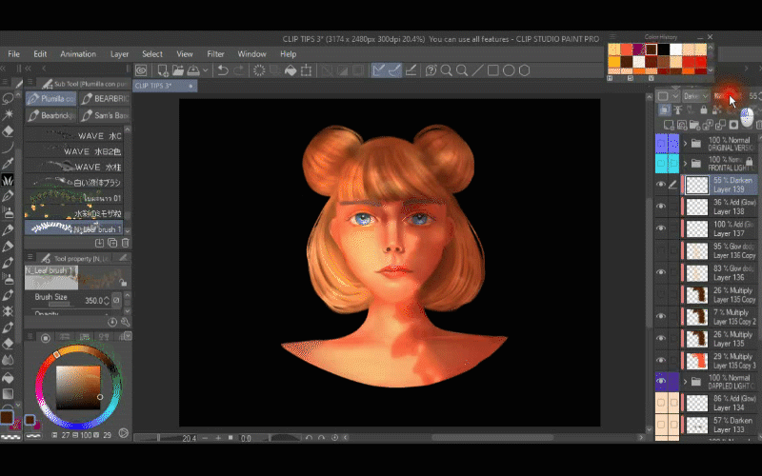Select the Eraser tool in the tool palette
This screenshot has width=762, height=476.
tap(9, 130)
